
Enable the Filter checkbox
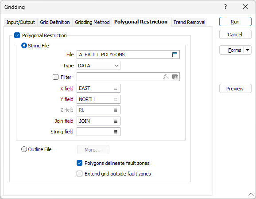tap(55, 77)
